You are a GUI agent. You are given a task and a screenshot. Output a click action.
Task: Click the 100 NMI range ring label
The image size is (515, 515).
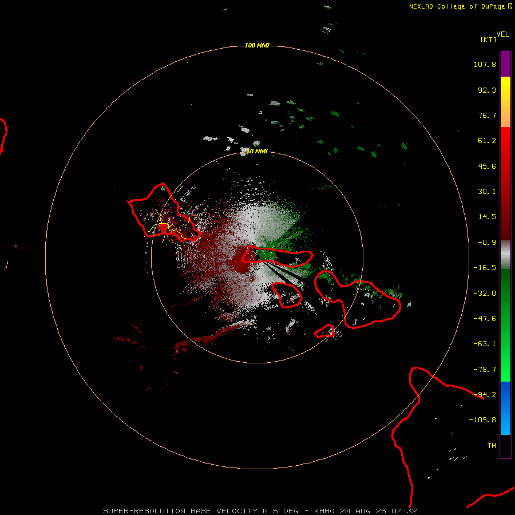(257, 45)
